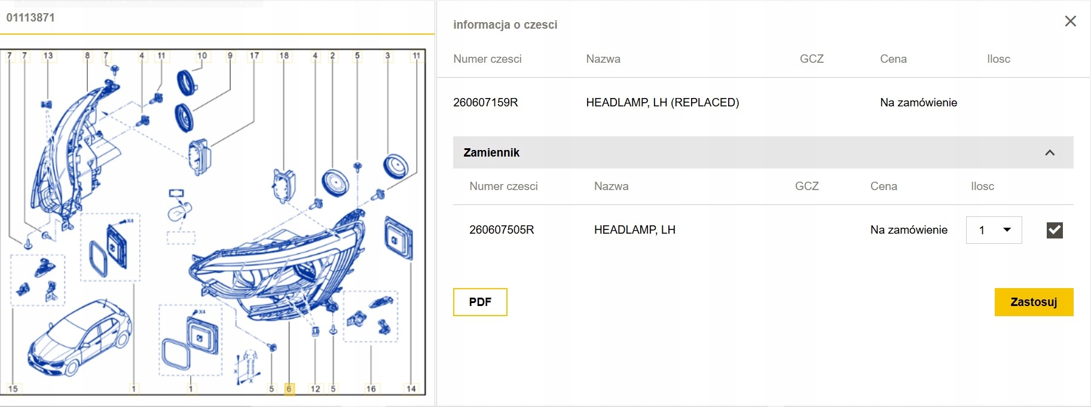Screen dimensions: 1091x407
Task: Click callout number 3 in diagram
Action: coord(387,56)
